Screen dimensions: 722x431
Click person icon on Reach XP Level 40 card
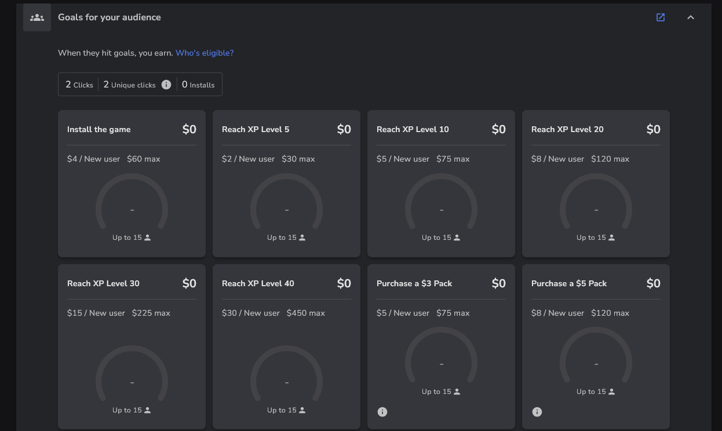[302, 410]
